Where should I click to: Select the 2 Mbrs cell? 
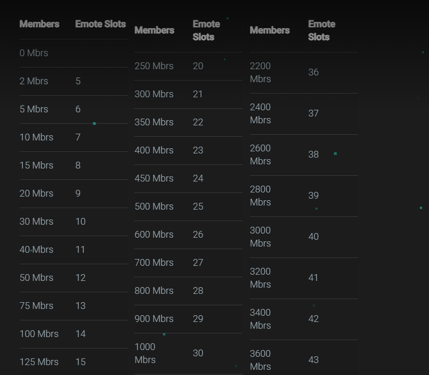point(34,81)
